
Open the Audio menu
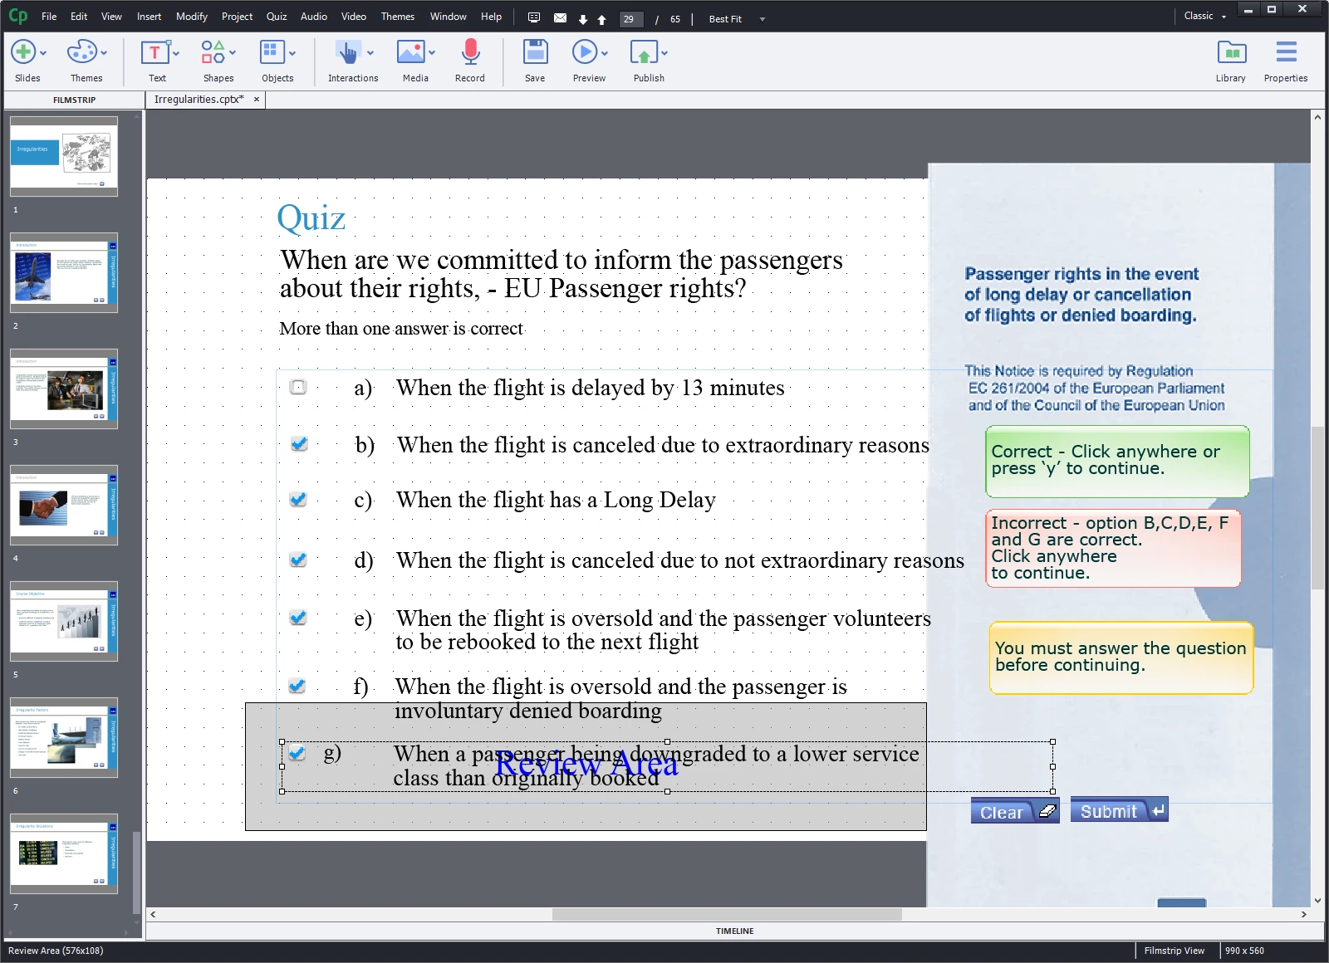[314, 17]
